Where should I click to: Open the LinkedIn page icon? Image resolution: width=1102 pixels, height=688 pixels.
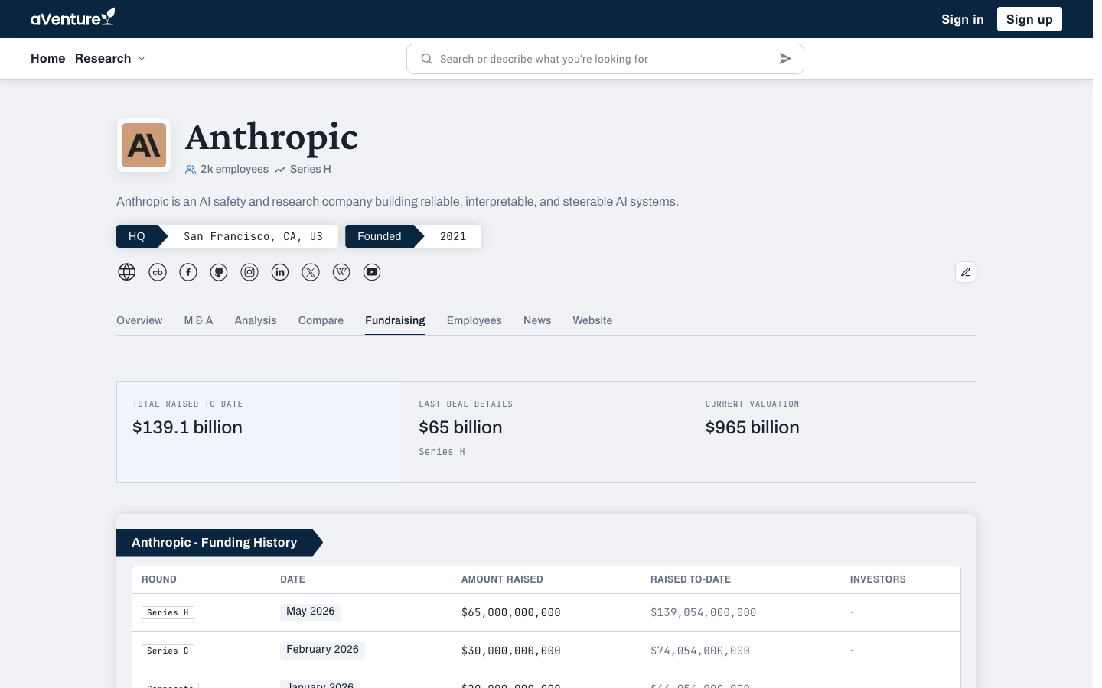280,272
